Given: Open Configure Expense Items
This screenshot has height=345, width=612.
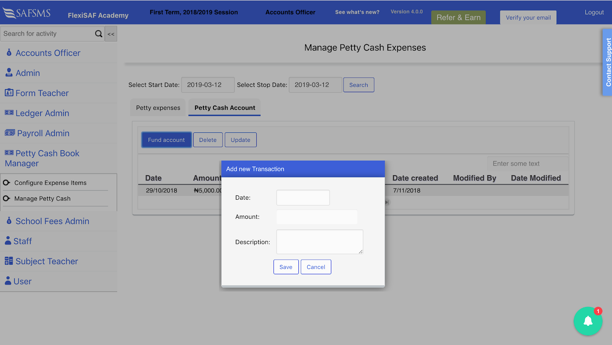Looking at the screenshot, I should (x=50, y=183).
